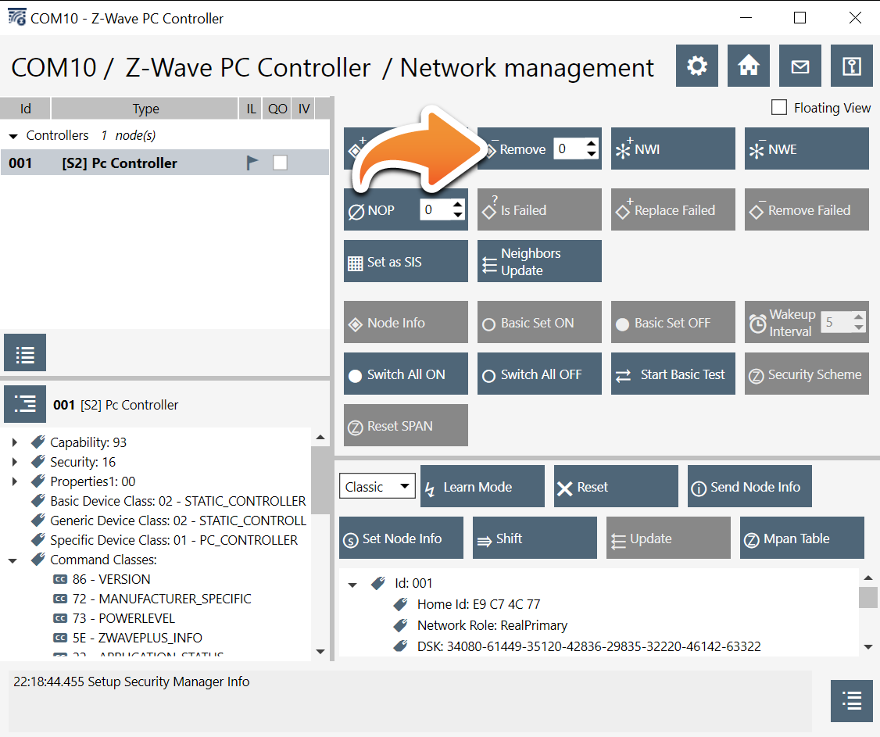Viewport: 880px width, 737px height.
Task: Expand the Security: 16 item
Action: 15,462
